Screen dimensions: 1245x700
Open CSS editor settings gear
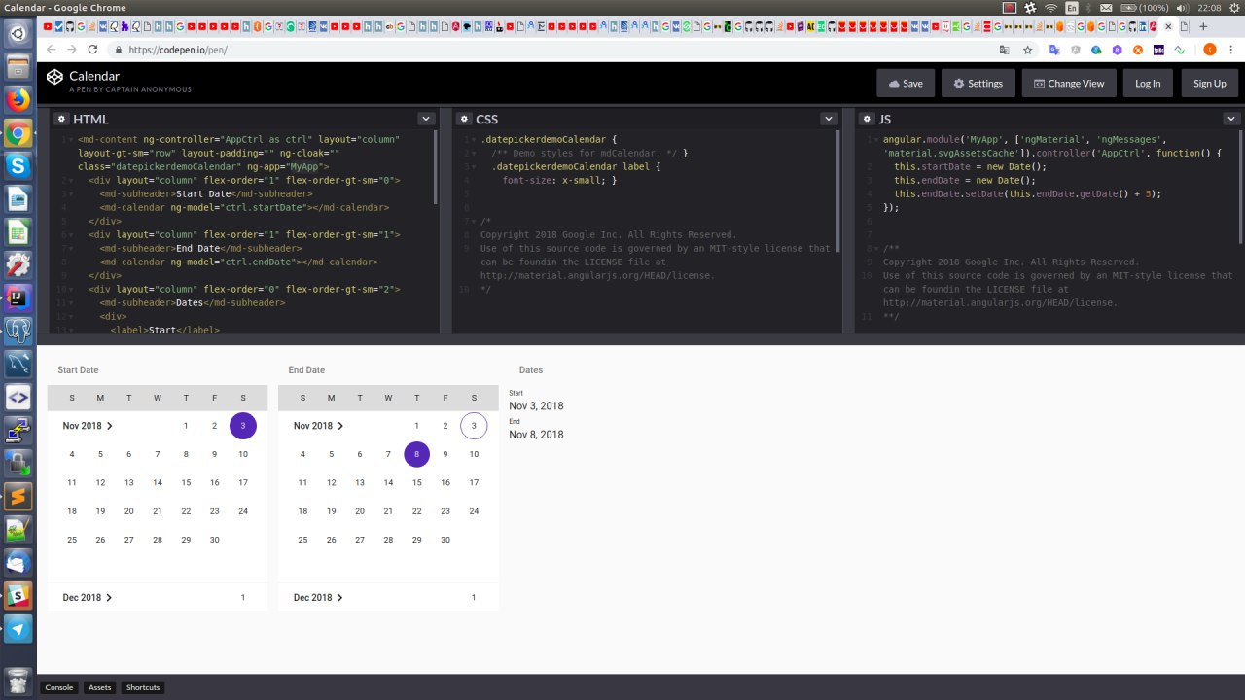click(464, 119)
